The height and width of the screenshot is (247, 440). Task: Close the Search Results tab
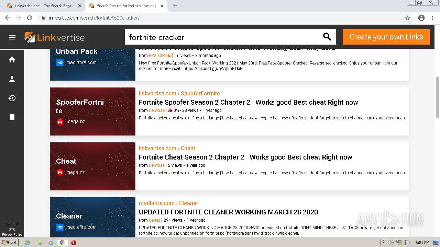[162, 6]
